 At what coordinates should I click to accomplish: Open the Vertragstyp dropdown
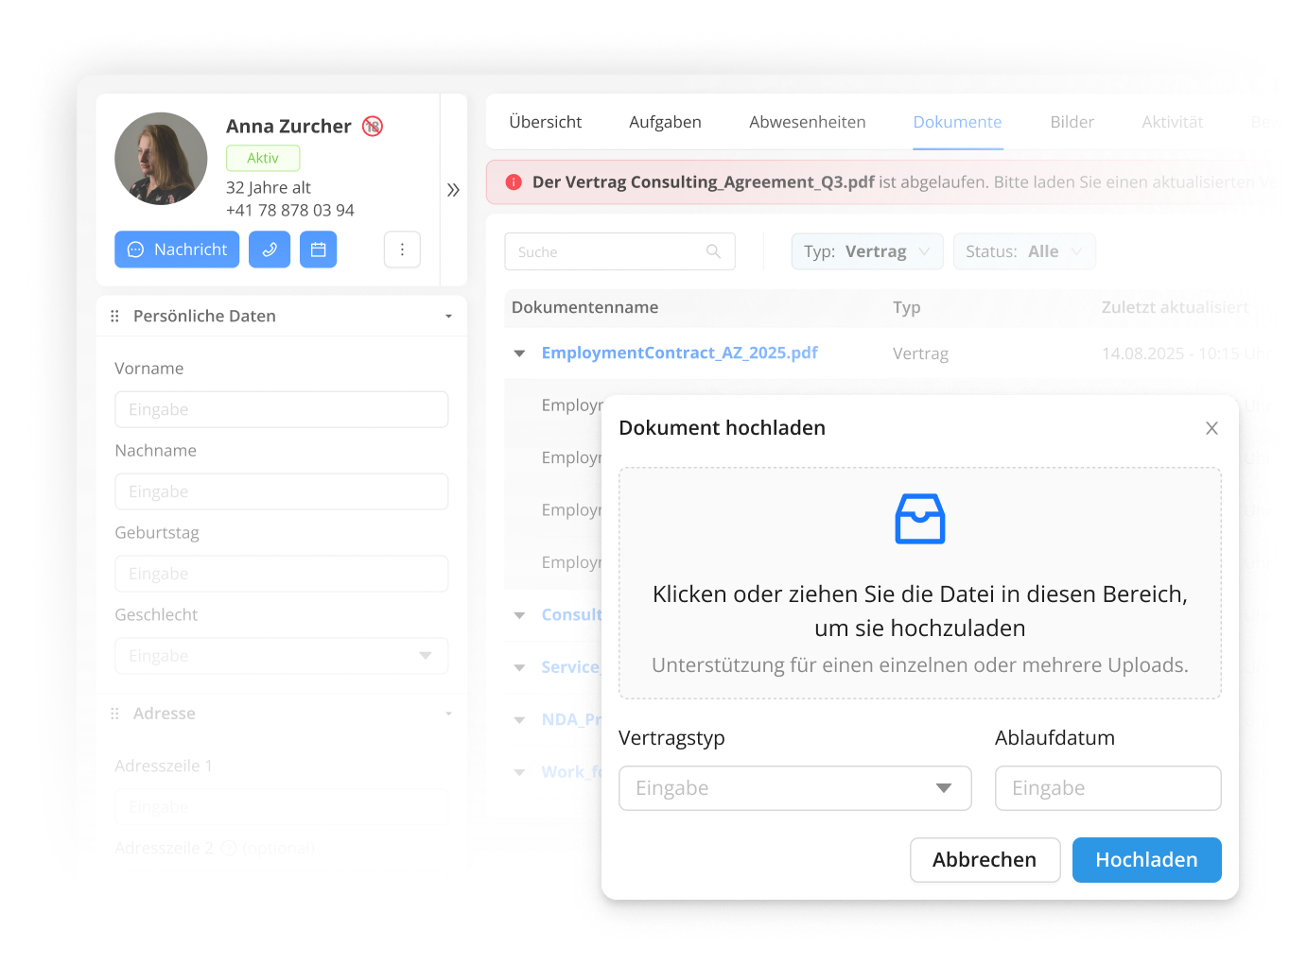[794, 788]
